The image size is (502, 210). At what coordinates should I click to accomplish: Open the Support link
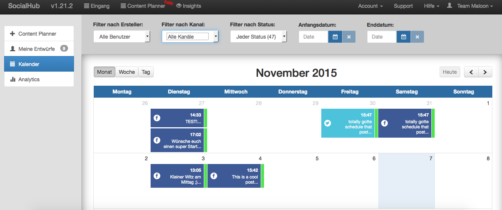pyautogui.click(x=403, y=6)
